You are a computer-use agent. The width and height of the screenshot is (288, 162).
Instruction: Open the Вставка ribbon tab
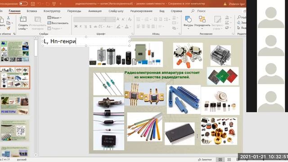(32, 11)
